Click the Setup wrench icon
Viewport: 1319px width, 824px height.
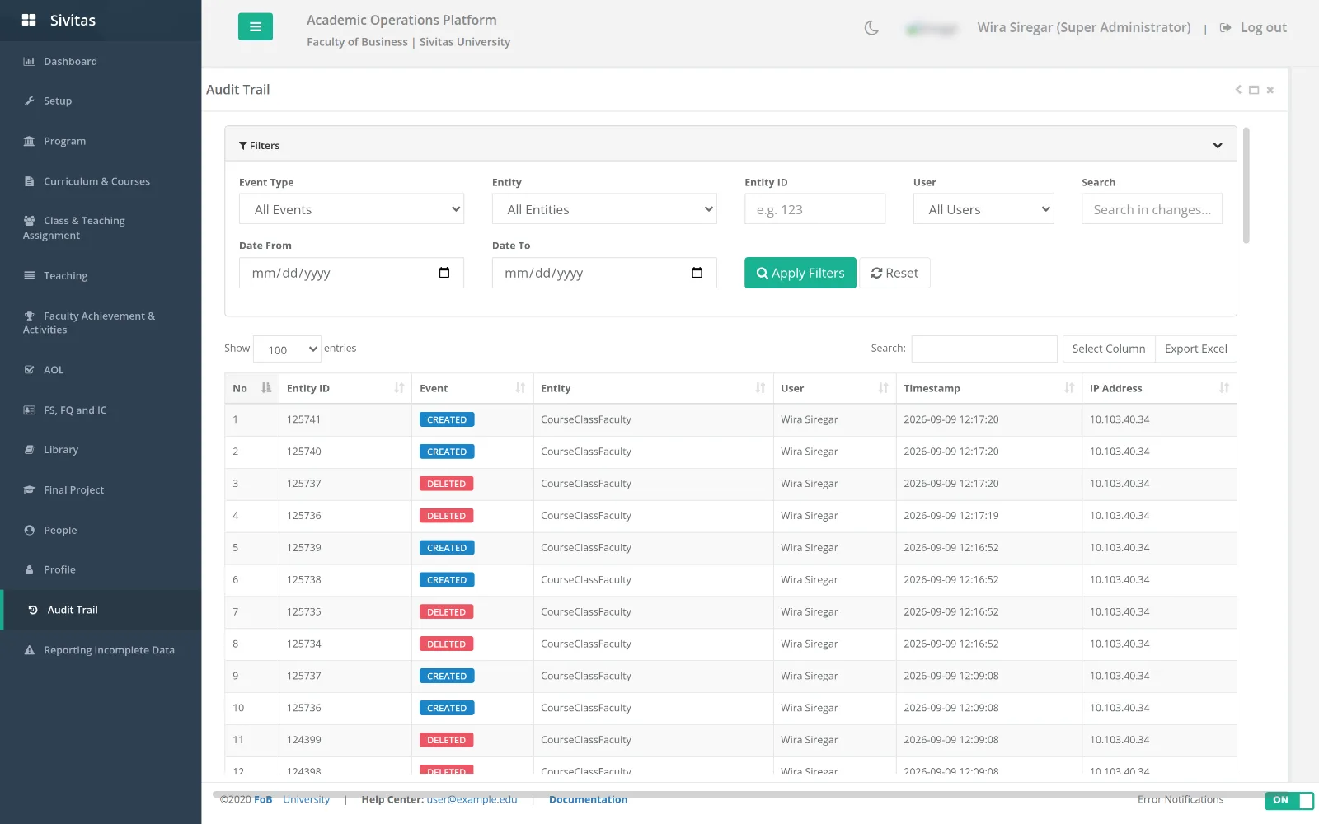(x=29, y=101)
